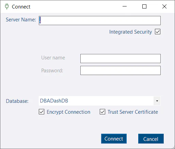The height and width of the screenshot is (149, 175).
Task: Click the Server Name label
Action: (x=21, y=20)
